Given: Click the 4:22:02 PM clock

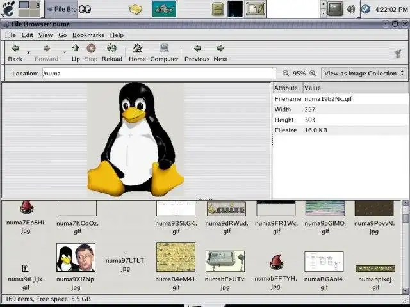Looking at the screenshot, I should pyautogui.click(x=391, y=10).
